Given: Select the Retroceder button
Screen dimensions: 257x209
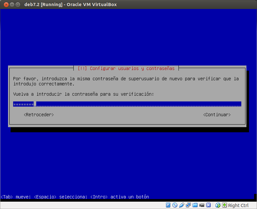Looking at the screenshot, I should click(38, 115).
